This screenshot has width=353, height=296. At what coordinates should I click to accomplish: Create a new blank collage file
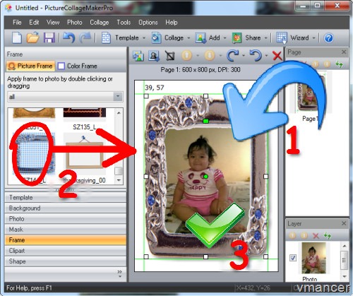[17, 37]
